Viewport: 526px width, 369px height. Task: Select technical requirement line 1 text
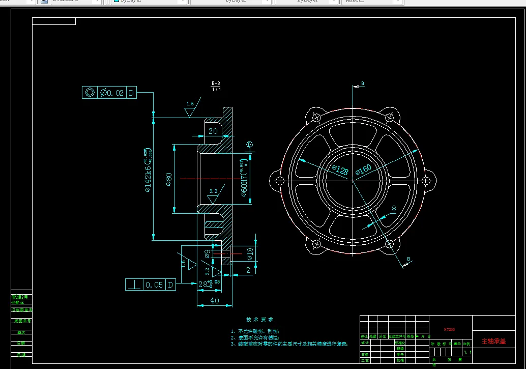pos(255,331)
